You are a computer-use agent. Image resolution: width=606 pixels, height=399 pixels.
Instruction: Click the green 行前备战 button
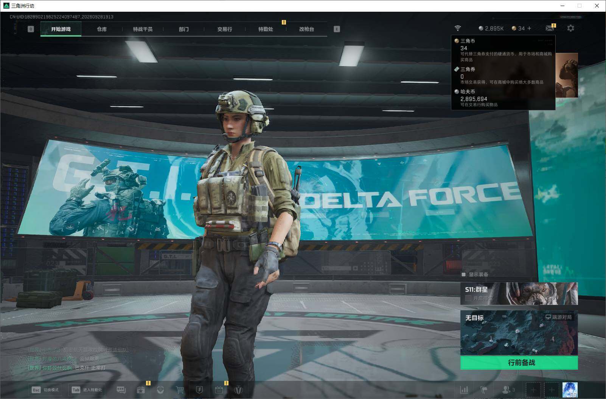point(519,363)
